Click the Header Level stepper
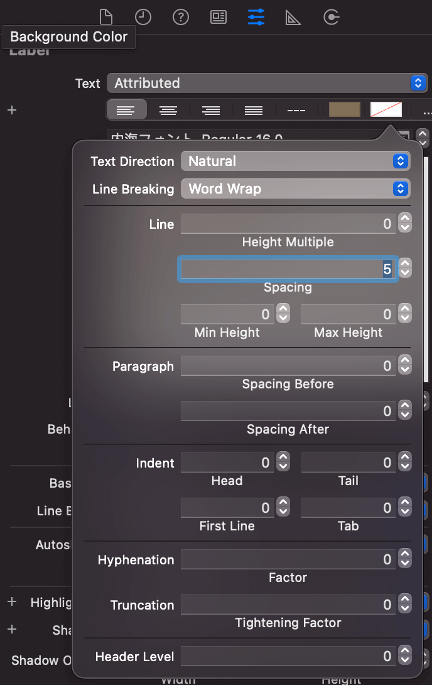The width and height of the screenshot is (432, 685). pos(406,656)
